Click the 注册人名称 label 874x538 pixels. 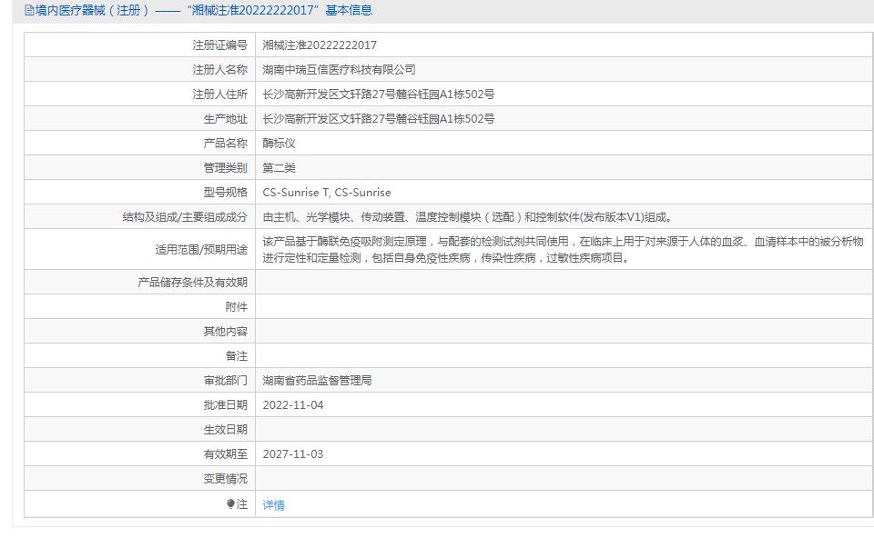click(x=220, y=70)
